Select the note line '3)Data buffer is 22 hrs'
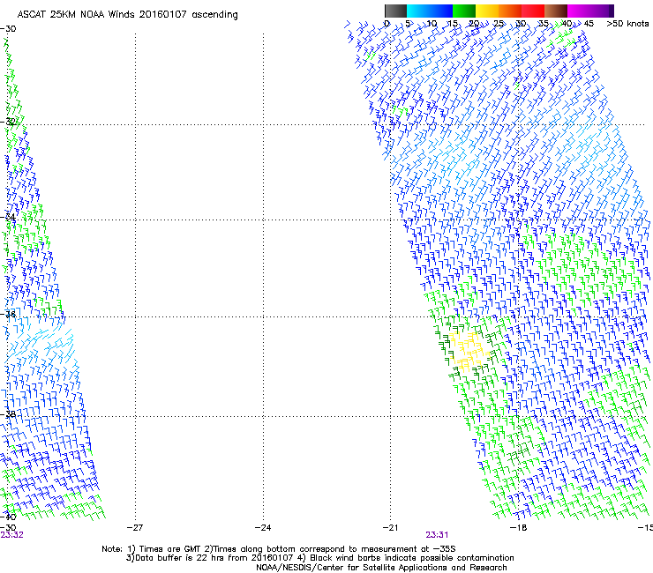Viewport: 653px width, 573px height. pyautogui.click(x=319, y=558)
